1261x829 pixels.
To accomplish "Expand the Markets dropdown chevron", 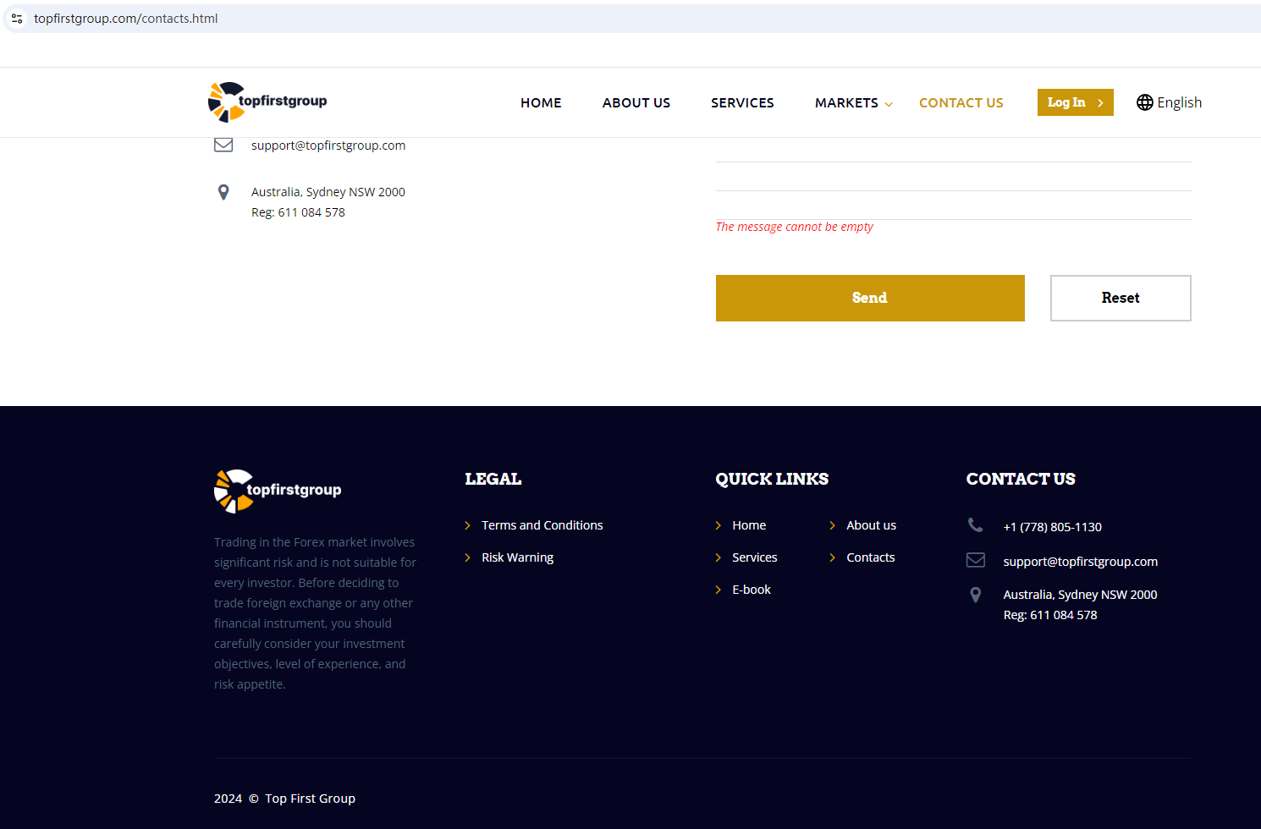I will (x=889, y=104).
